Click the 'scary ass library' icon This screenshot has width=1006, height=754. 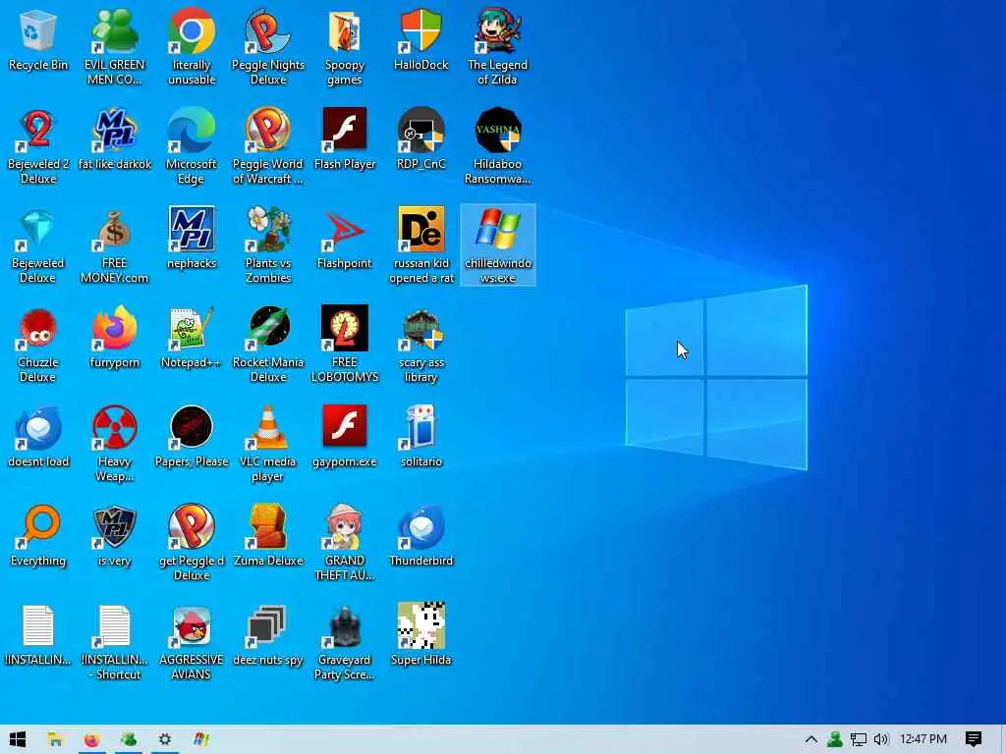click(420, 345)
